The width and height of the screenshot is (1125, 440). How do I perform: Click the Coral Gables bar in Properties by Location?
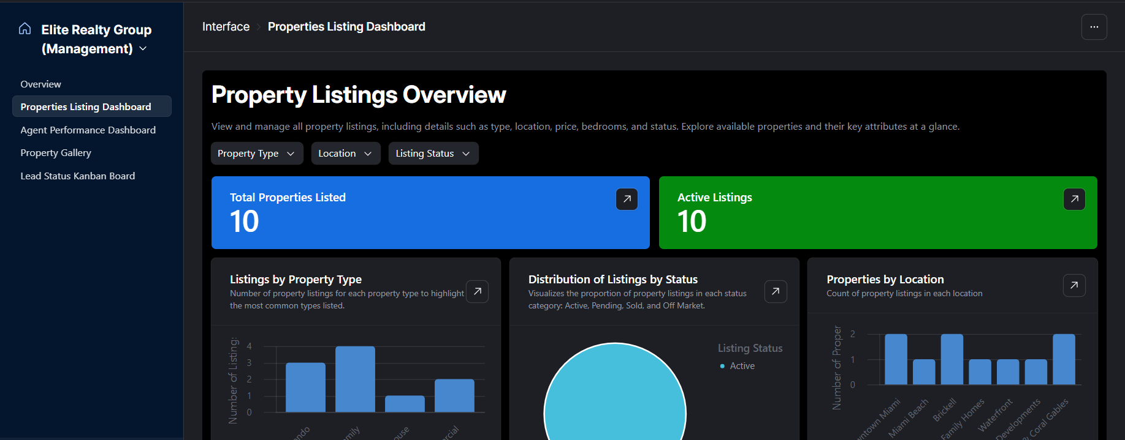1064,359
